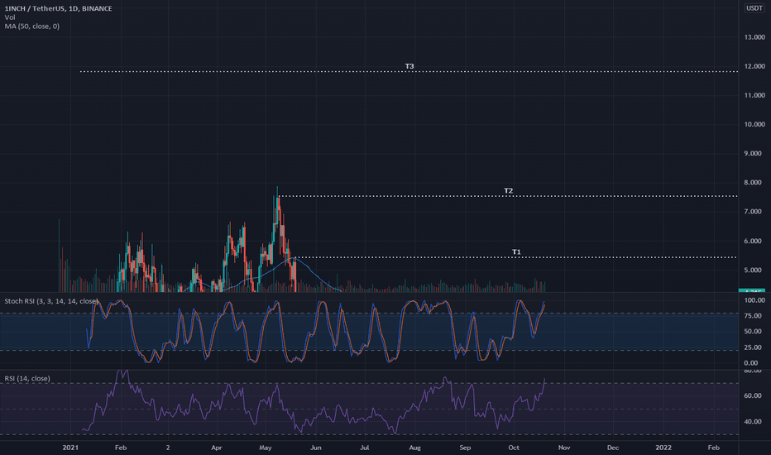Click the current price tag on the axis
Screen dimensions: 771x455
[752, 290]
